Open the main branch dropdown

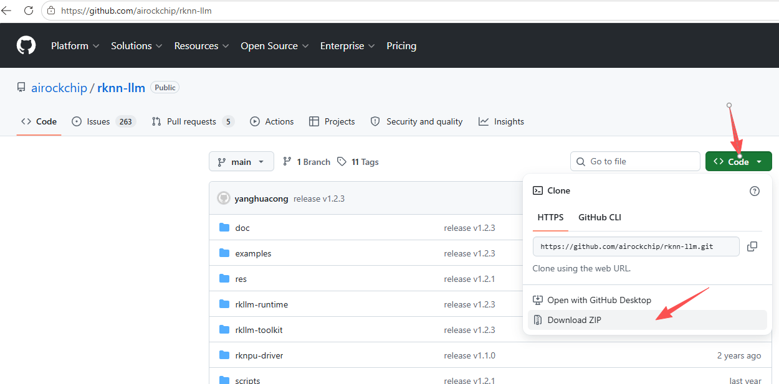[x=241, y=162]
